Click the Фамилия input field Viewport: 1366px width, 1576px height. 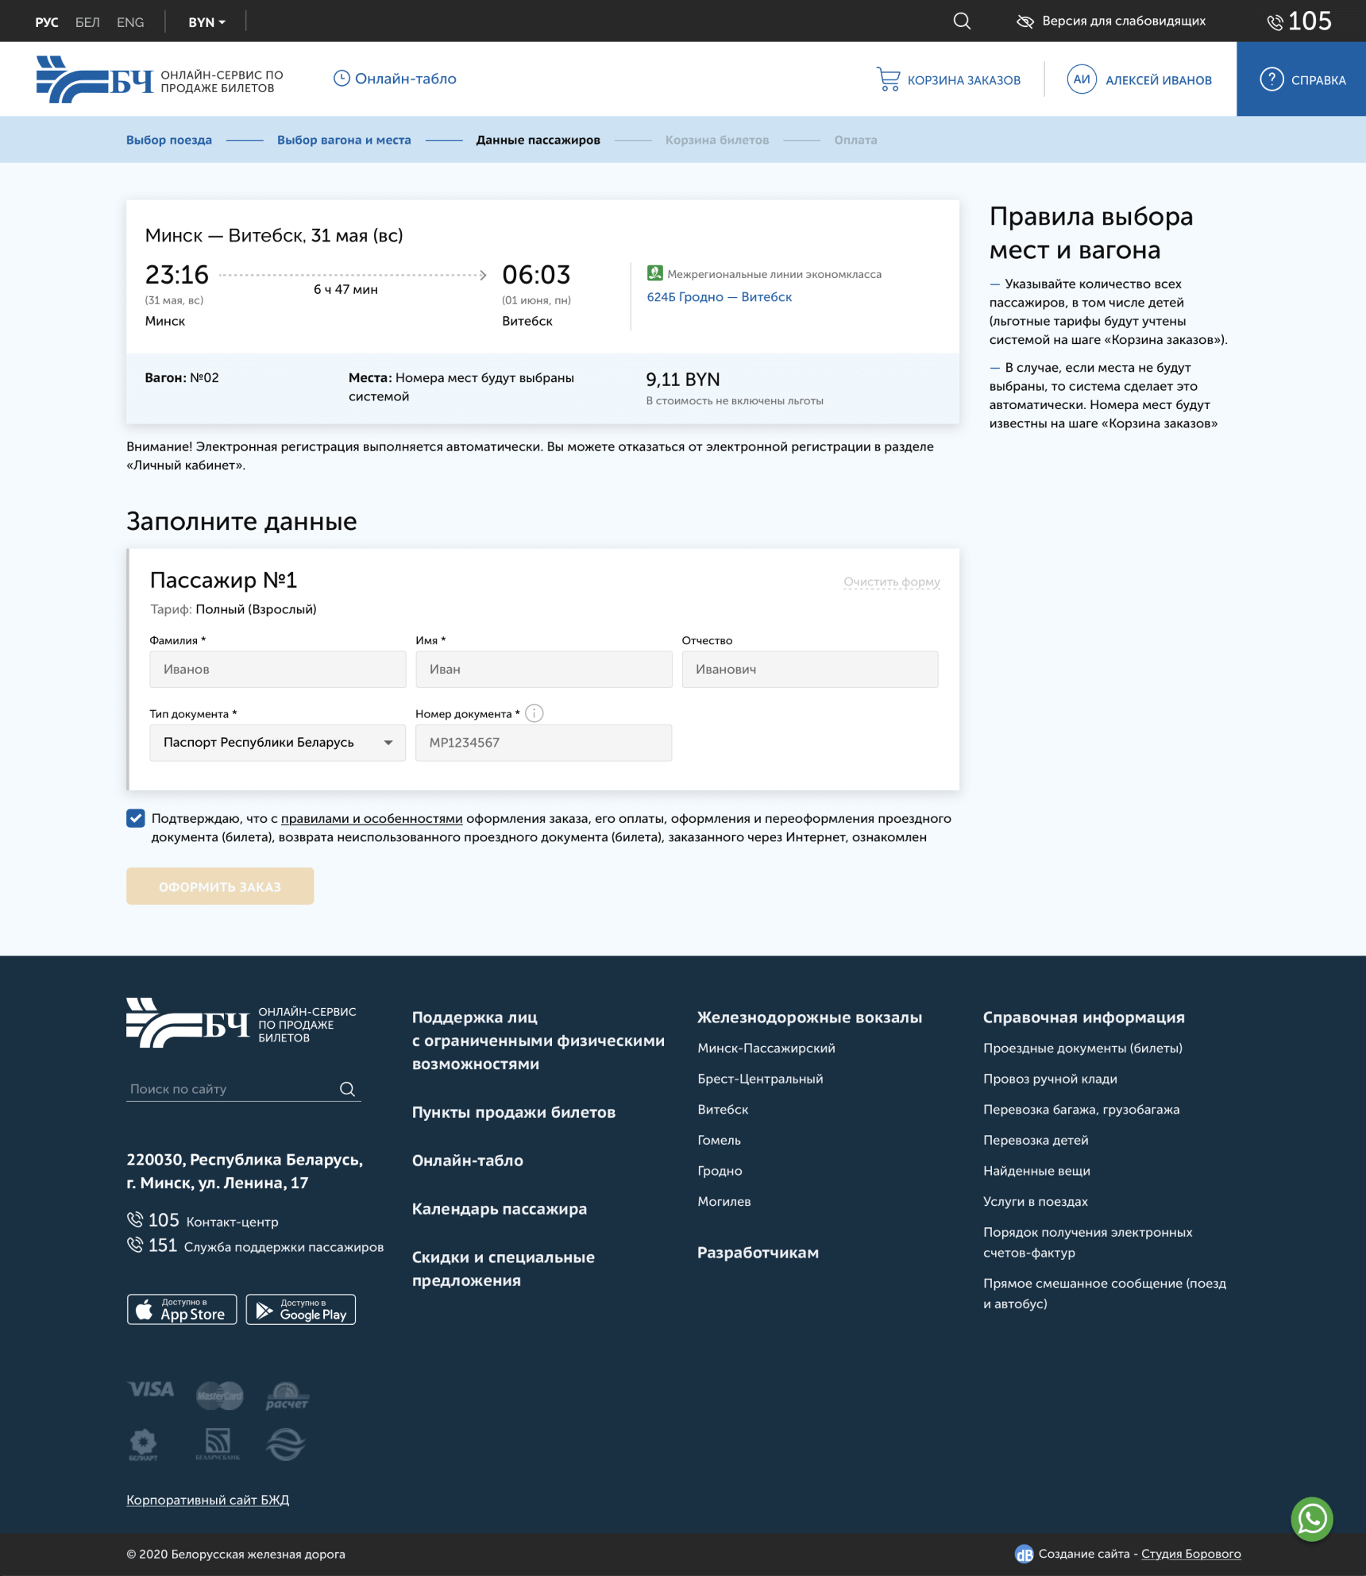click(x=277, y=669)
